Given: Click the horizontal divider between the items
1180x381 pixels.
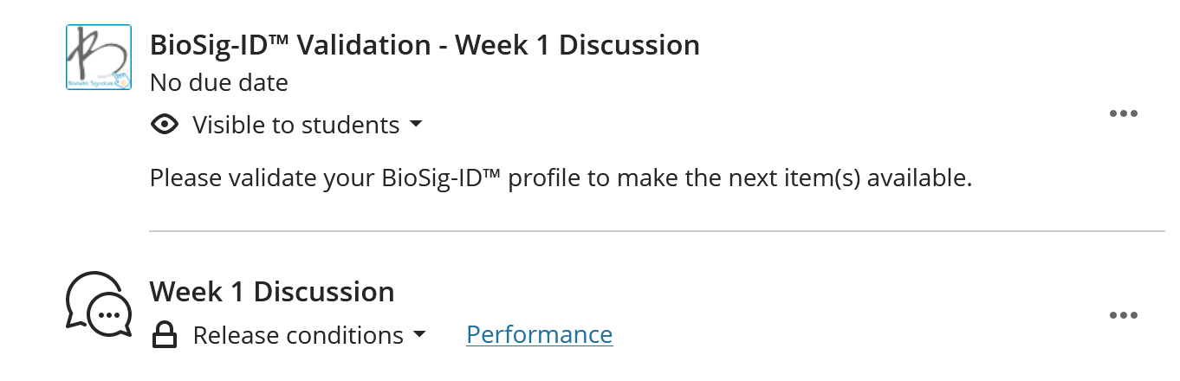Looking at the screenshot, I should click(x=657, y=231).
